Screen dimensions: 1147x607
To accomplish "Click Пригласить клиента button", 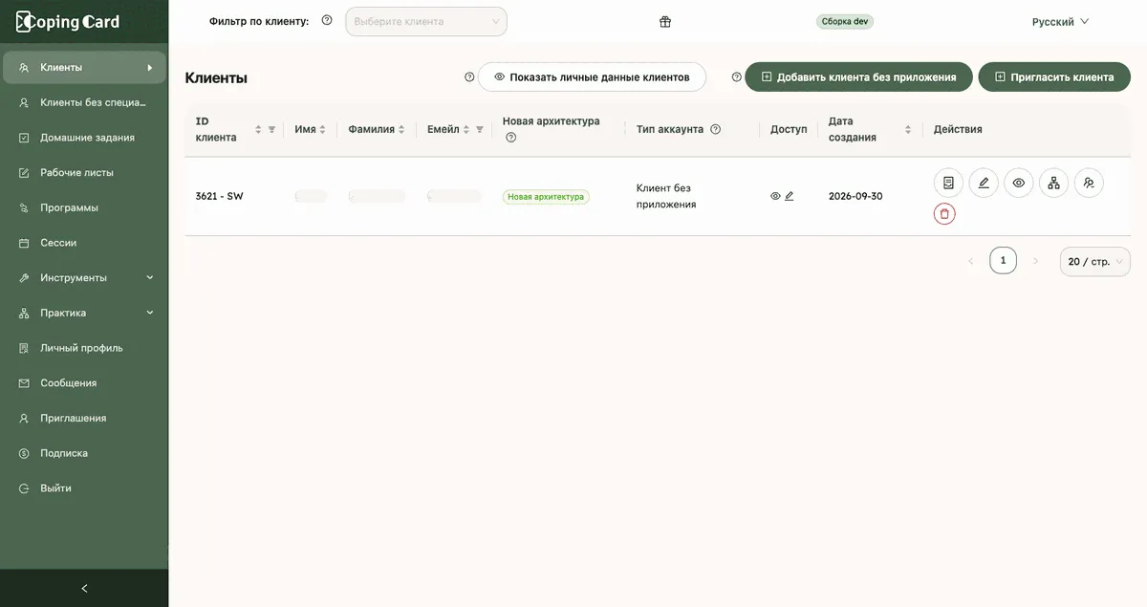I will pos(1053,77).
